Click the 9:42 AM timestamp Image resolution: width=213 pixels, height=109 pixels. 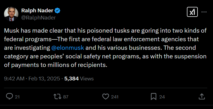[x=14, y=79]
